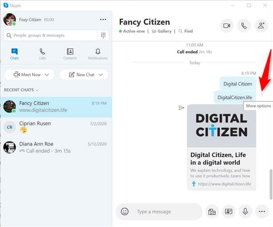Start a video call with Fancy Citizen

tap(227, 26)
